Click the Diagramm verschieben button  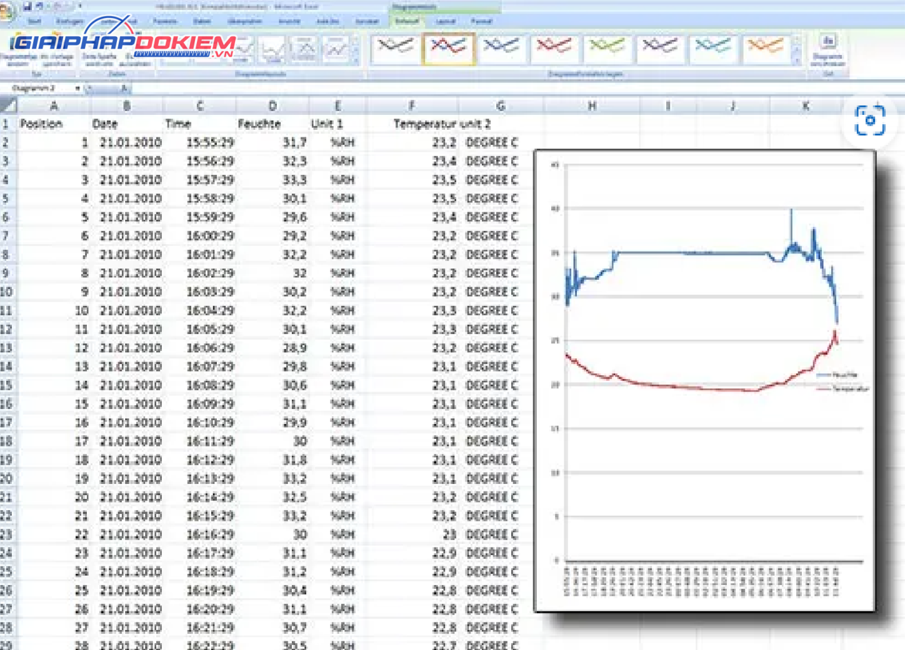[x=828, y=51]
